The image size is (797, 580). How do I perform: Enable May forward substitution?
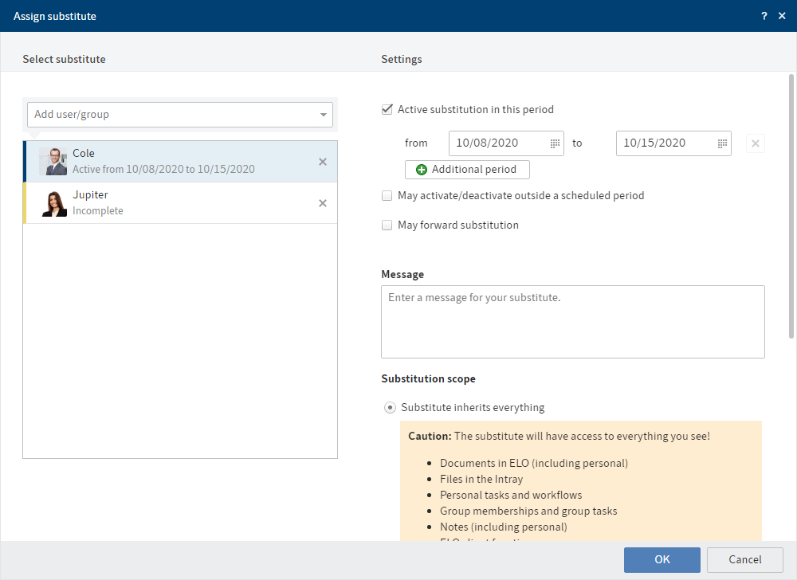(x=387, y=225)
